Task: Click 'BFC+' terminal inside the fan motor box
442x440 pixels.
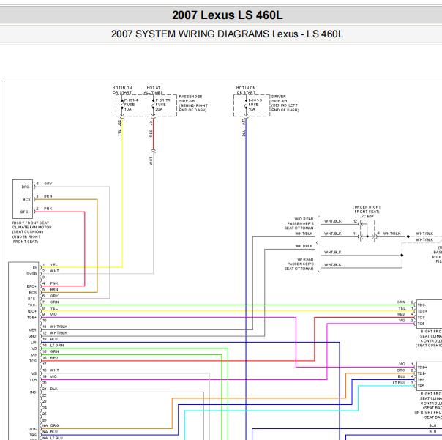Action: tap(25, 212)
